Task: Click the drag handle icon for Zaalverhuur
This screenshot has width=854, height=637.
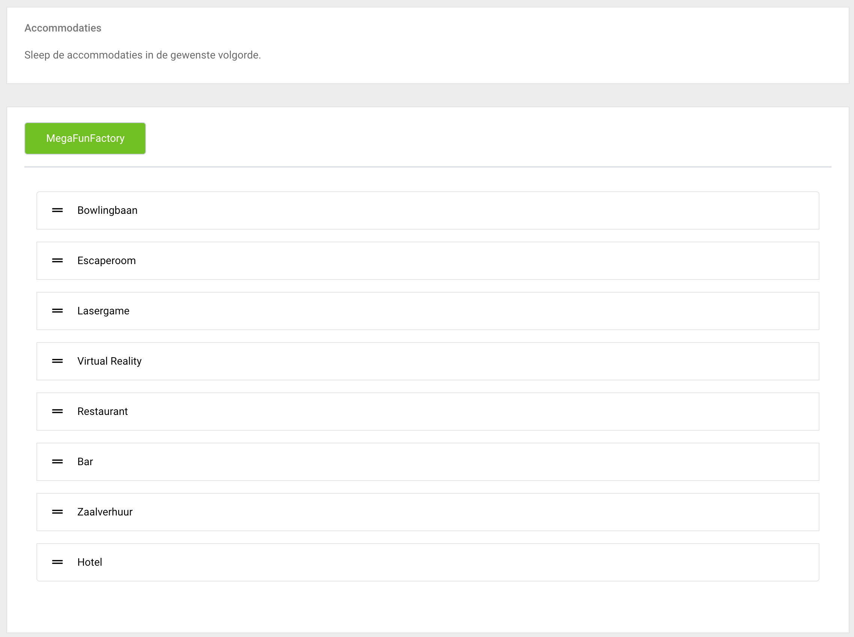Action: pos(57,512)
